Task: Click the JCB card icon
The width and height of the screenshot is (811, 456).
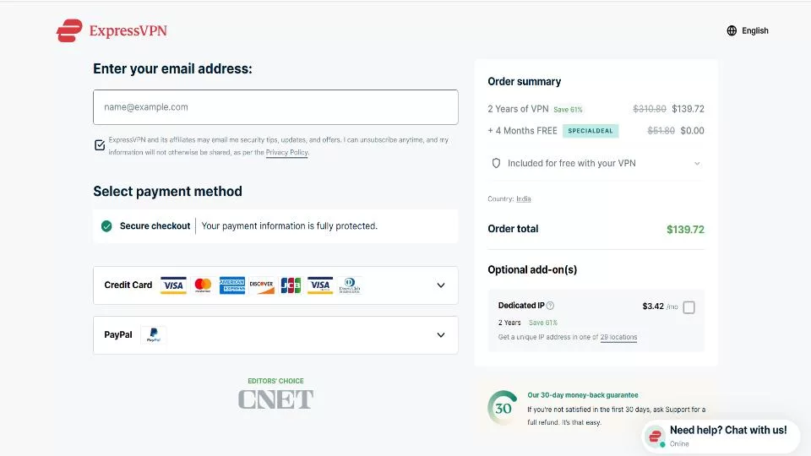Action: click(291, 285)
